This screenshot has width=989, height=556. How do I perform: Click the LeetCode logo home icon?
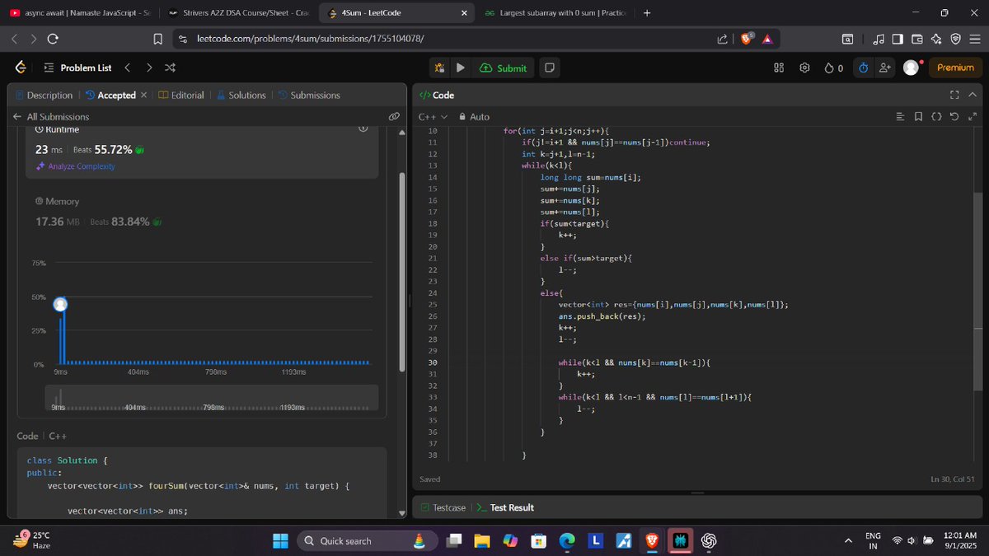click(x=21, y=68)
